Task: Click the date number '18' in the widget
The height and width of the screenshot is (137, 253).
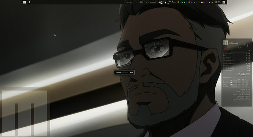Action: coord(247,46)
